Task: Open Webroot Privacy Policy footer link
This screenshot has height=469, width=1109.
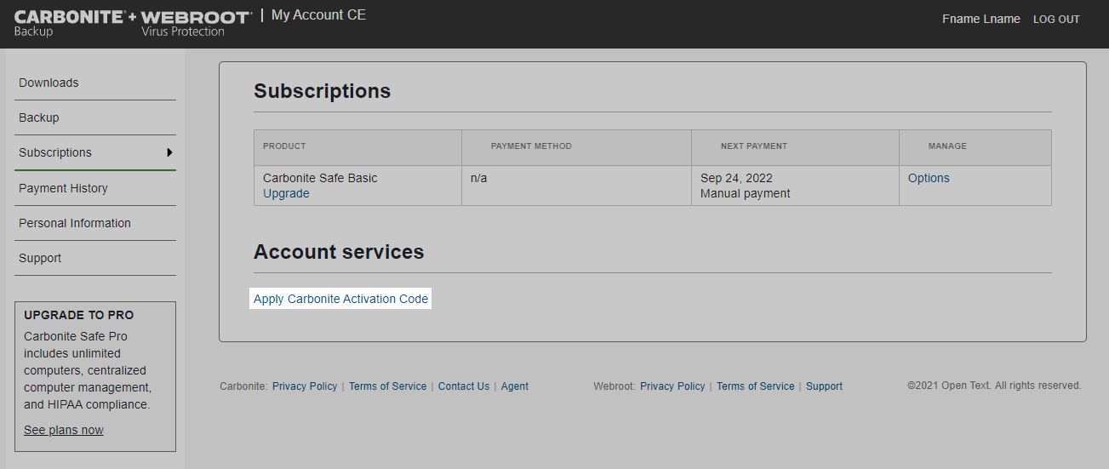Action: coord(672,386)
